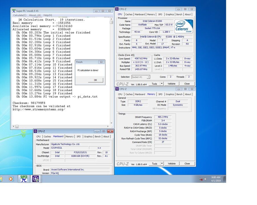This screenshot has width=257, height=205.
Task: Expand Tools arrow in CPU-Z processor window
Action: pos(162,84)
